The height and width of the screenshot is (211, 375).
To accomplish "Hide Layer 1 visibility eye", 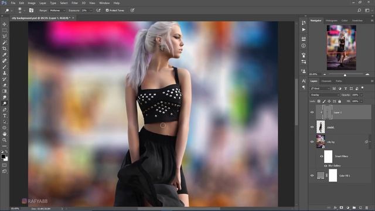I will 312,112.
